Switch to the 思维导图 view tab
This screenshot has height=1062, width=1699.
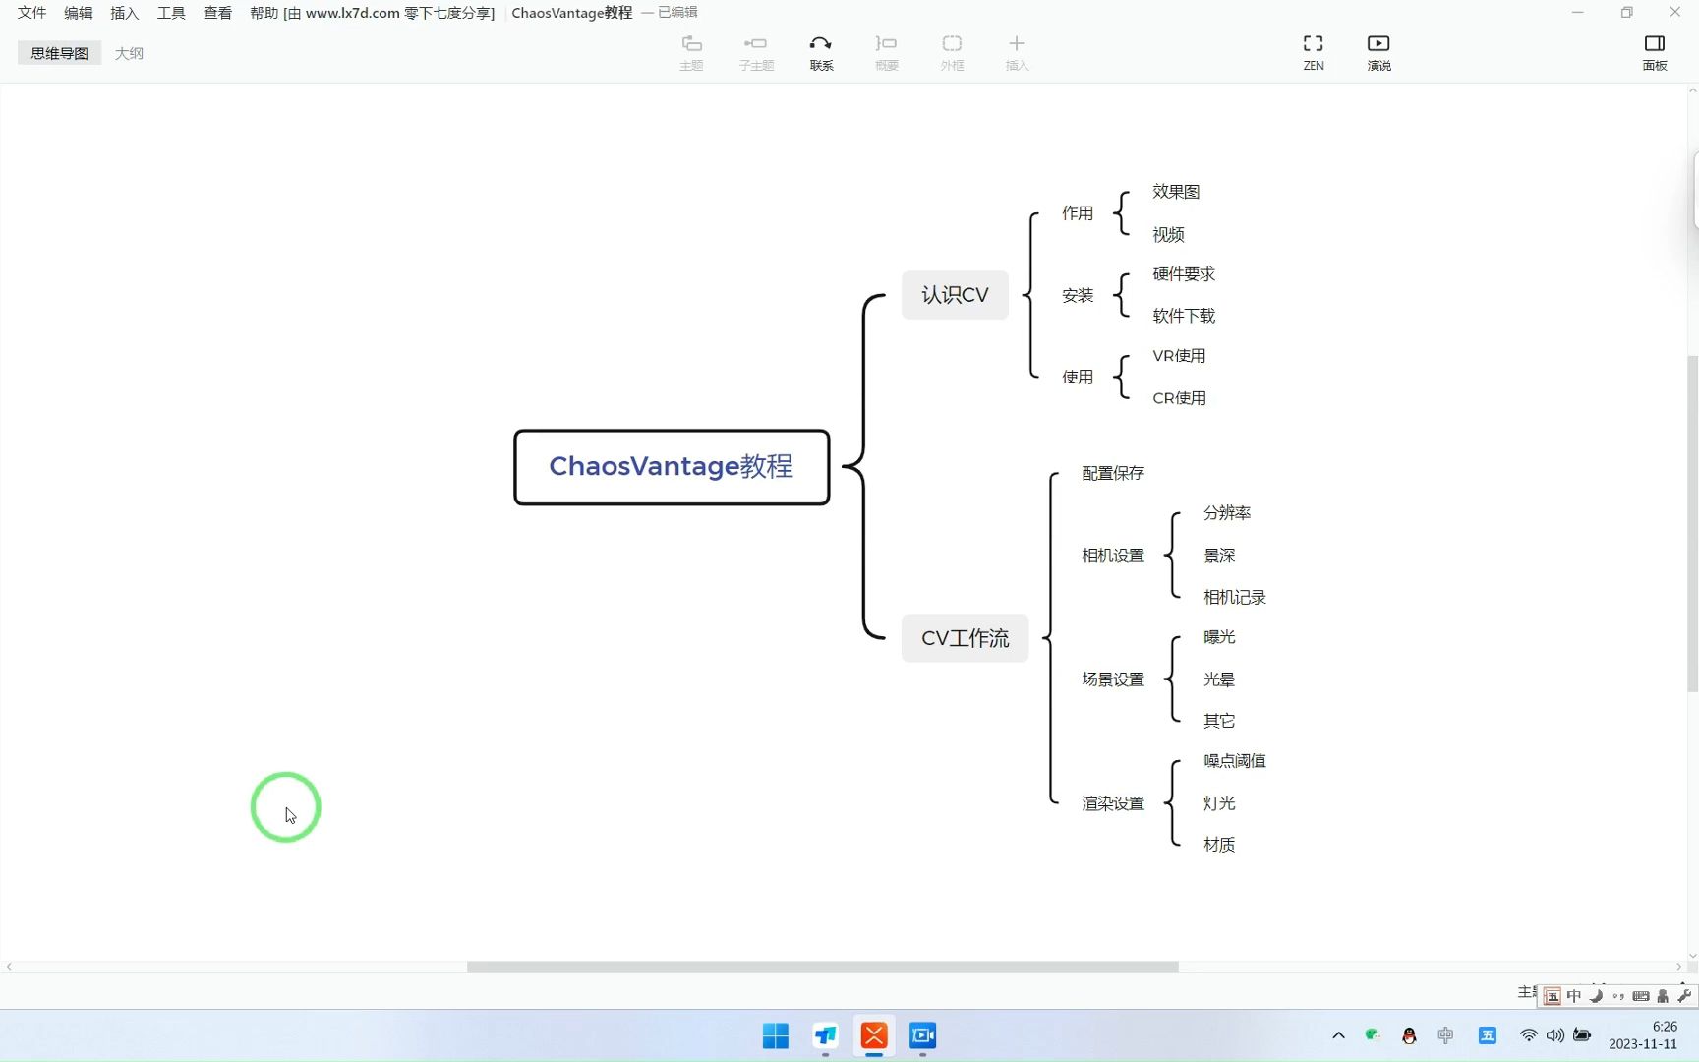coord(59,53)
